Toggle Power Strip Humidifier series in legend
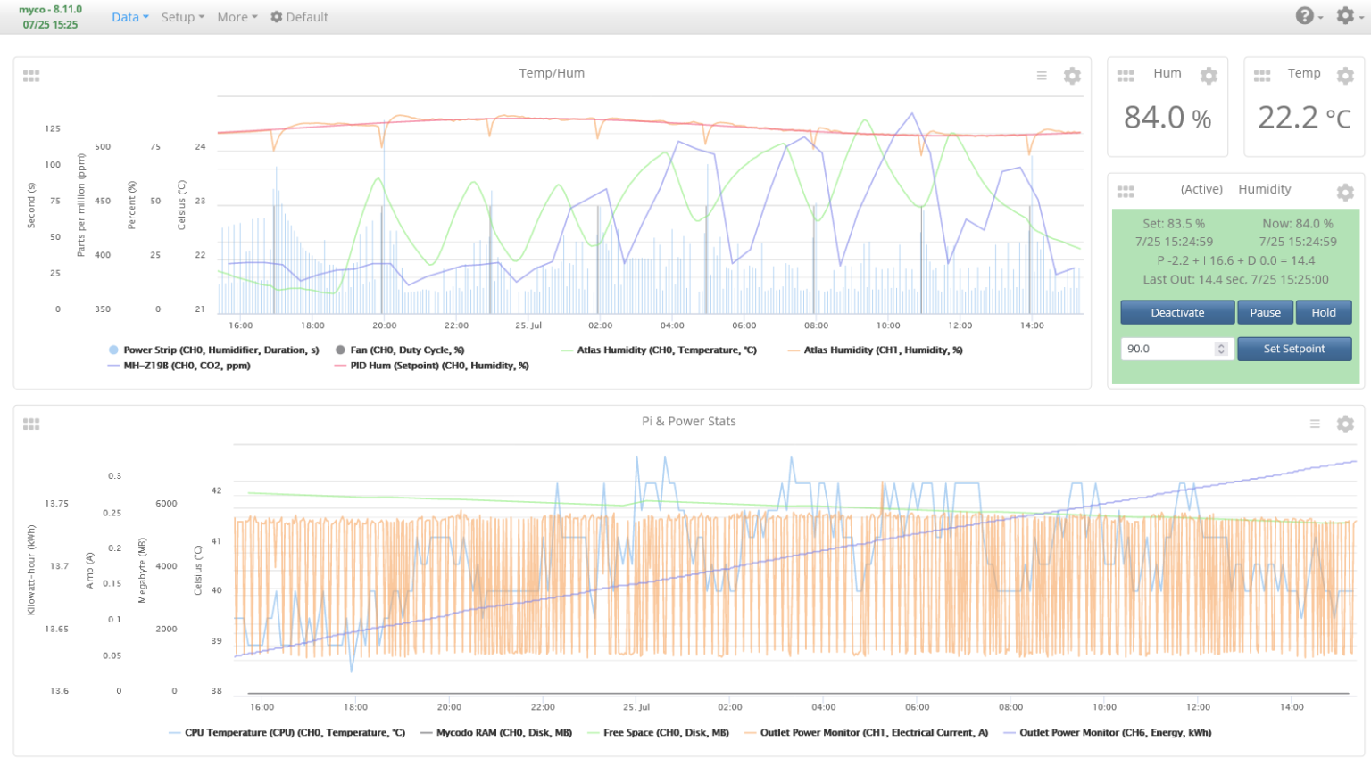 [220, 350]
